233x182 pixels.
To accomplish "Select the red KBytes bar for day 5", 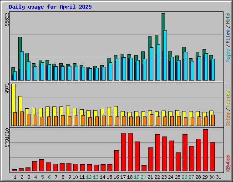I will click(41, 165).
